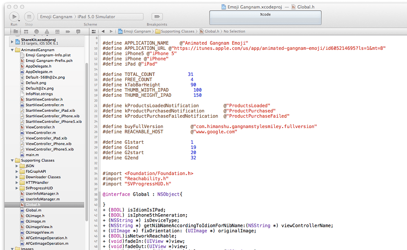
Task: Select Global.m source file
Action: tap(34, 210)
